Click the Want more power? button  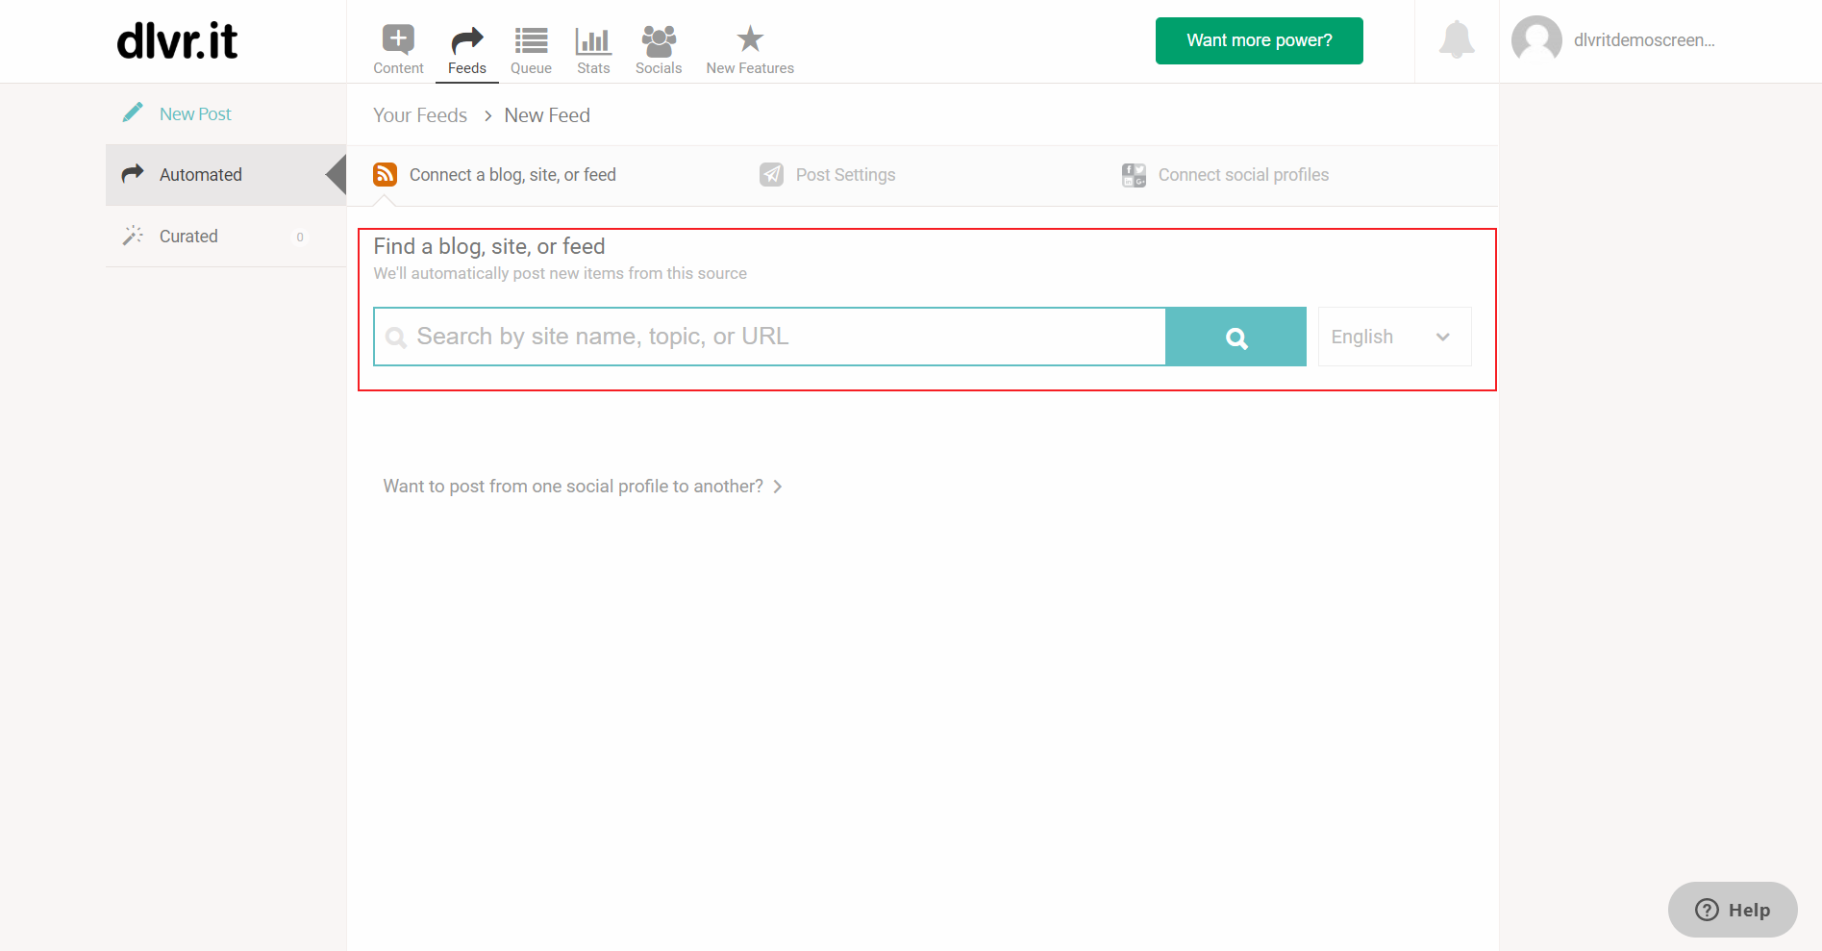(x=1259, y=40)
